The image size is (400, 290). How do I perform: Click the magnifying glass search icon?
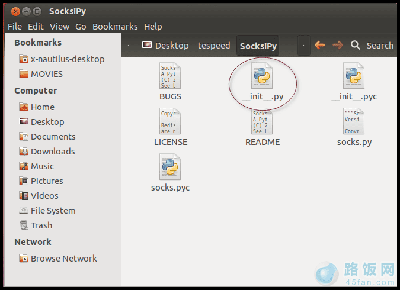[x=356, y=46]
